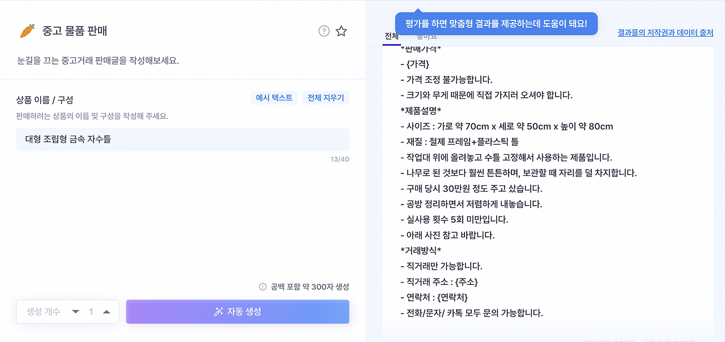Image resolution: width=725 pixels, height=342 pixels.
Task: Click the generation count value showing 1
Action: (x=92, y=311)
